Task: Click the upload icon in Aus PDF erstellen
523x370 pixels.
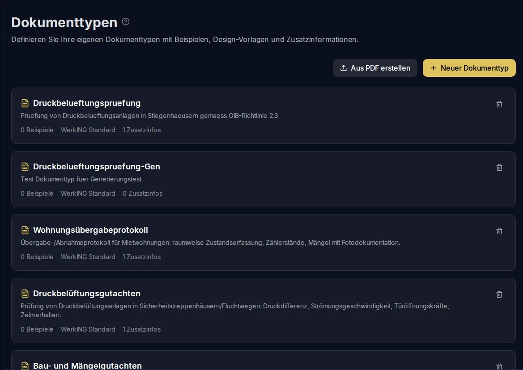Action: coord(344,68)
